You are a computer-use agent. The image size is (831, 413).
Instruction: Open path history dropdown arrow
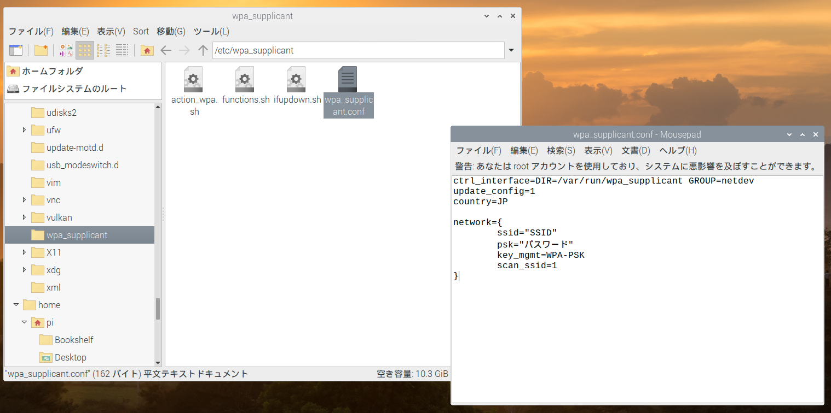511,50
